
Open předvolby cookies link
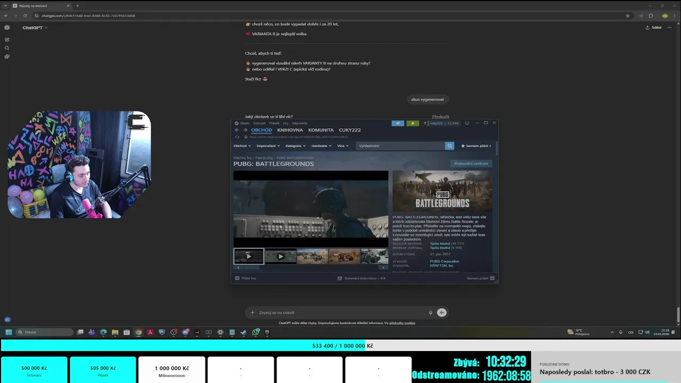pyautogui.click(x=402, y=323)
